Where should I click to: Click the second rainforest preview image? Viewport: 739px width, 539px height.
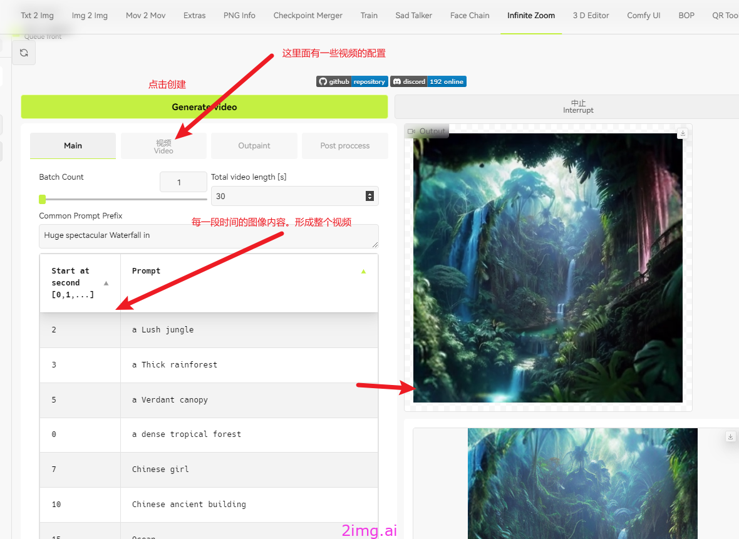coord(582,483)
